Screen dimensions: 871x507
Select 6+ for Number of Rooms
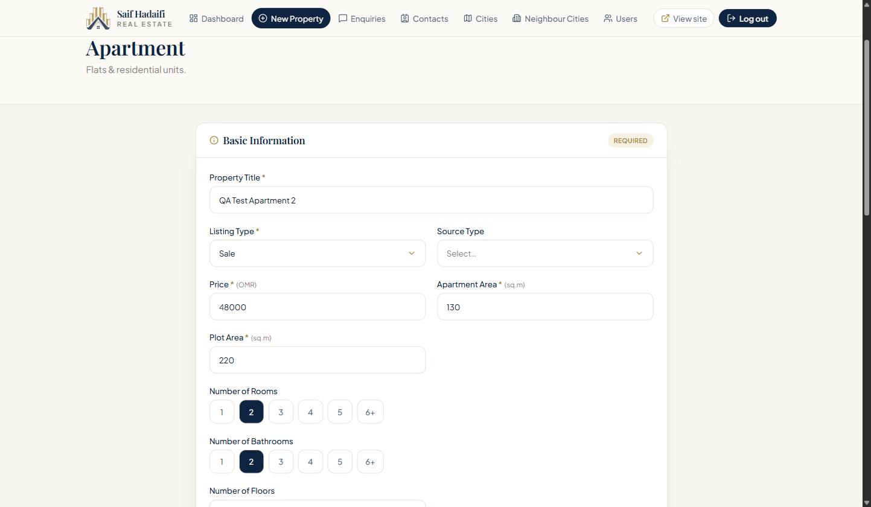click(x=370, y=412)
